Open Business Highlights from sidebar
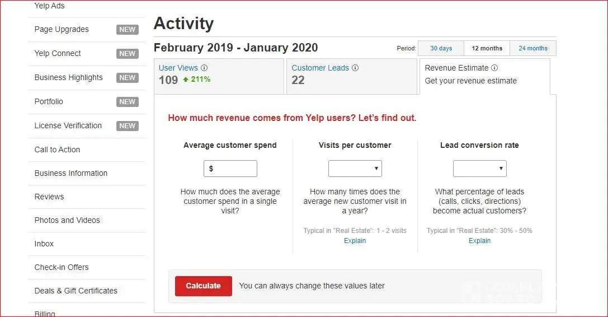 69,77
